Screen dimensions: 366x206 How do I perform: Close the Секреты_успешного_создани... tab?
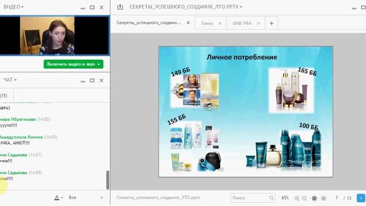tap(188, 23)
